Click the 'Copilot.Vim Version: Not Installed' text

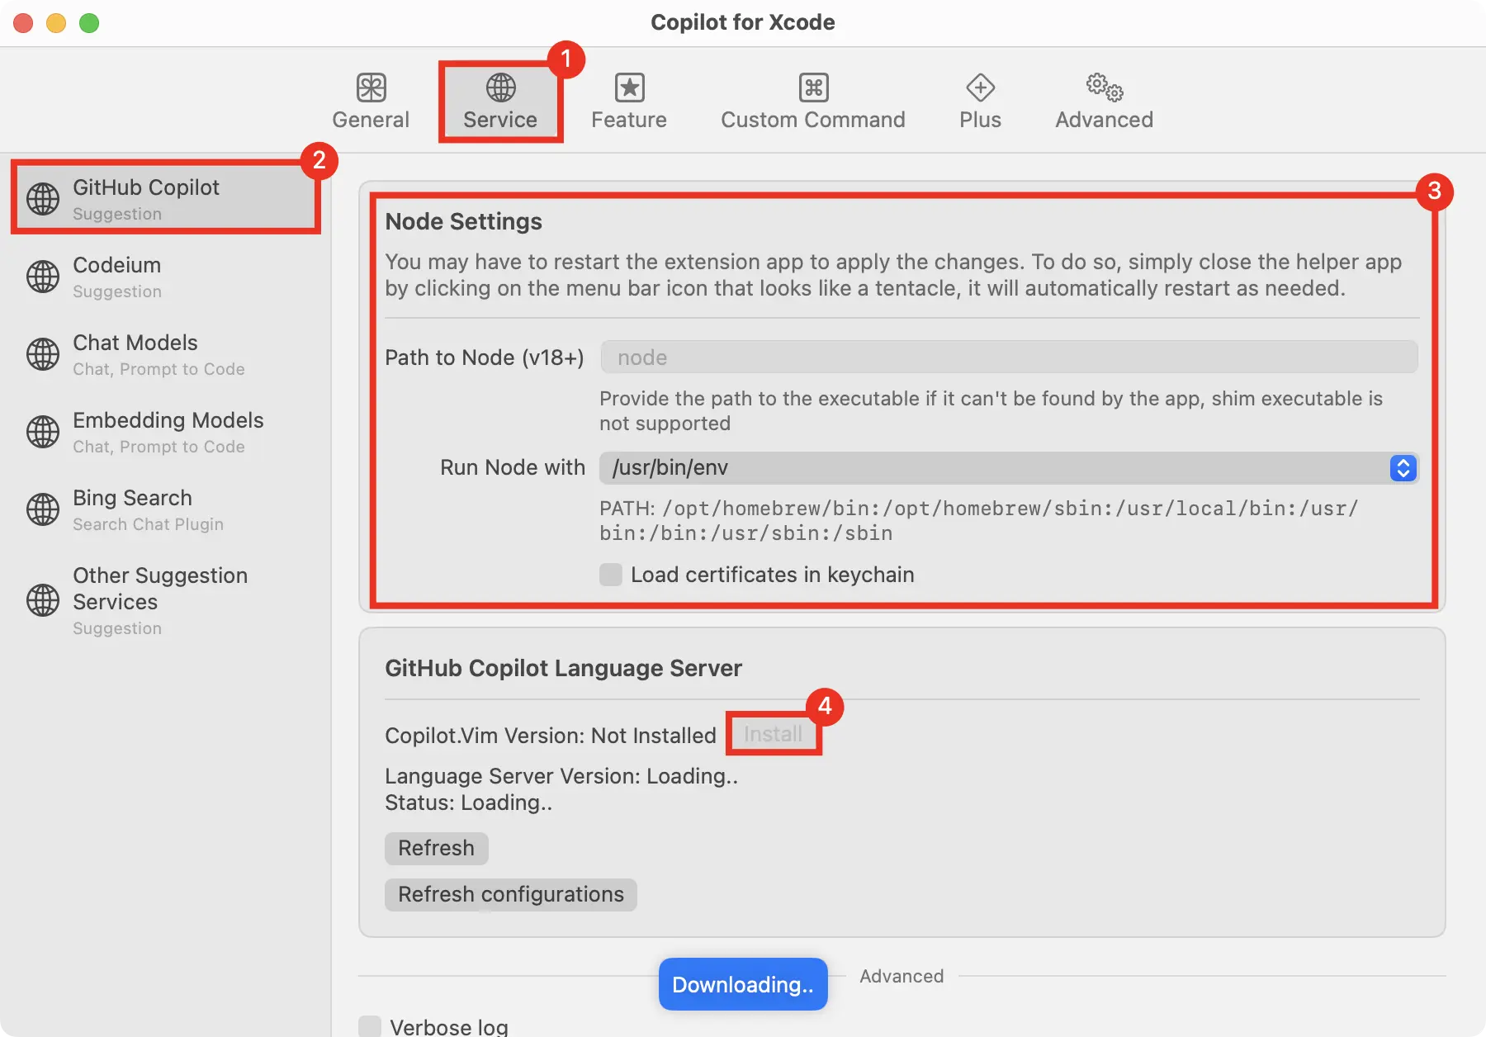pos(551,736)
